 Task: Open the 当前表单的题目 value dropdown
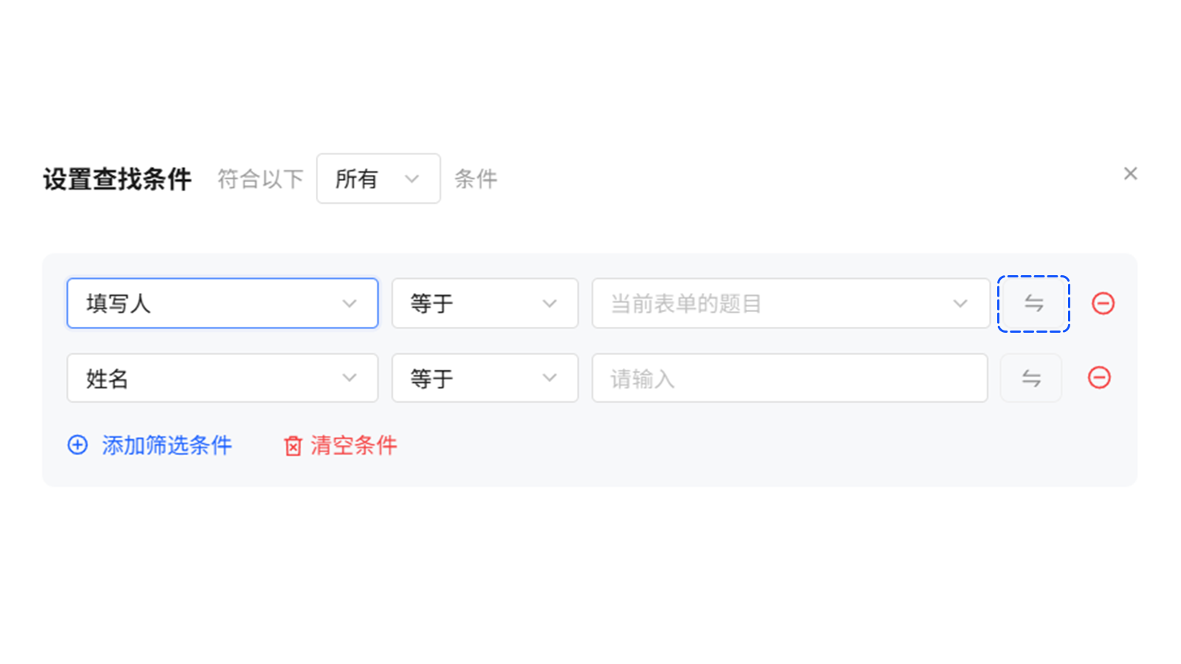790,303
